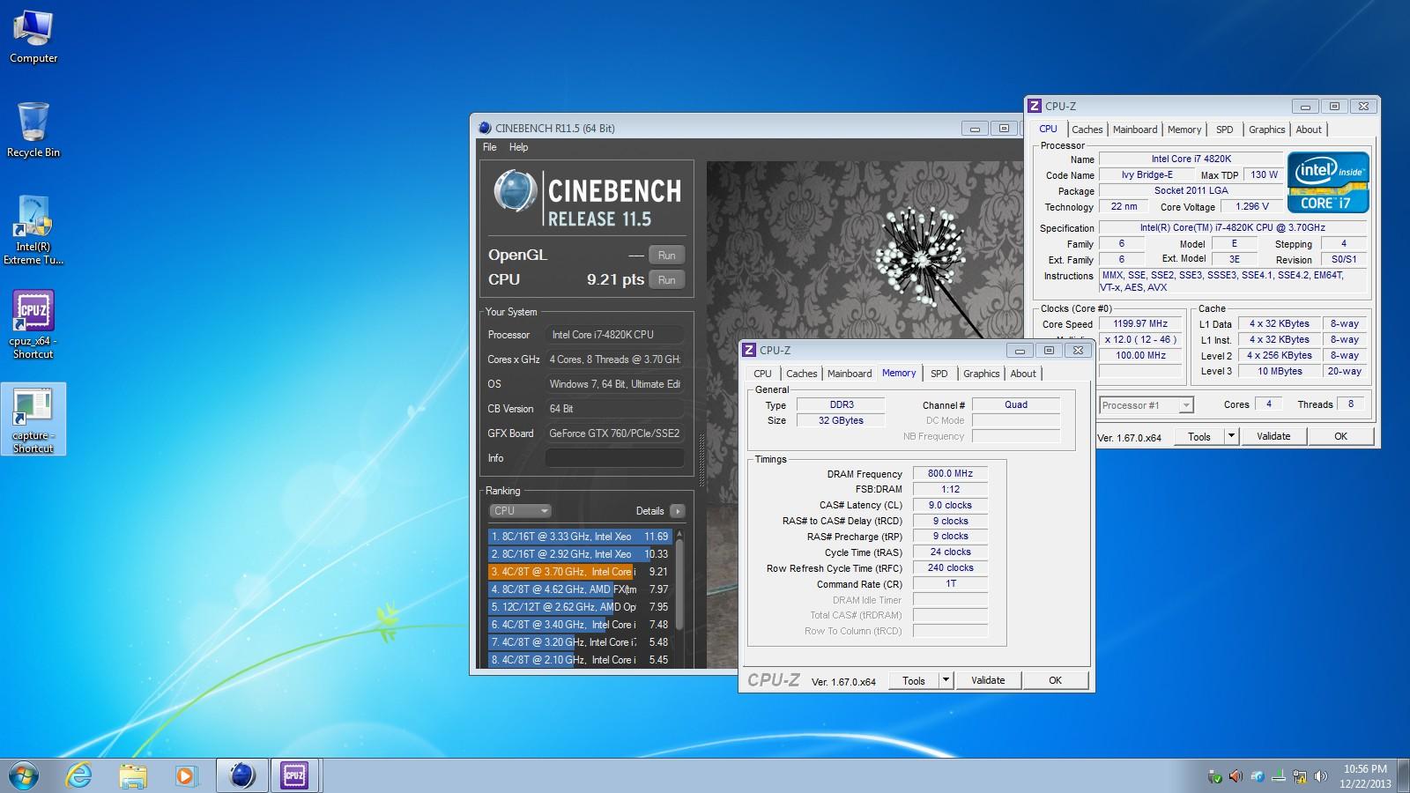Screen dimensions: 1410x793
Task: Click the Memory CPU-Z window title icon
Action: 749,350
